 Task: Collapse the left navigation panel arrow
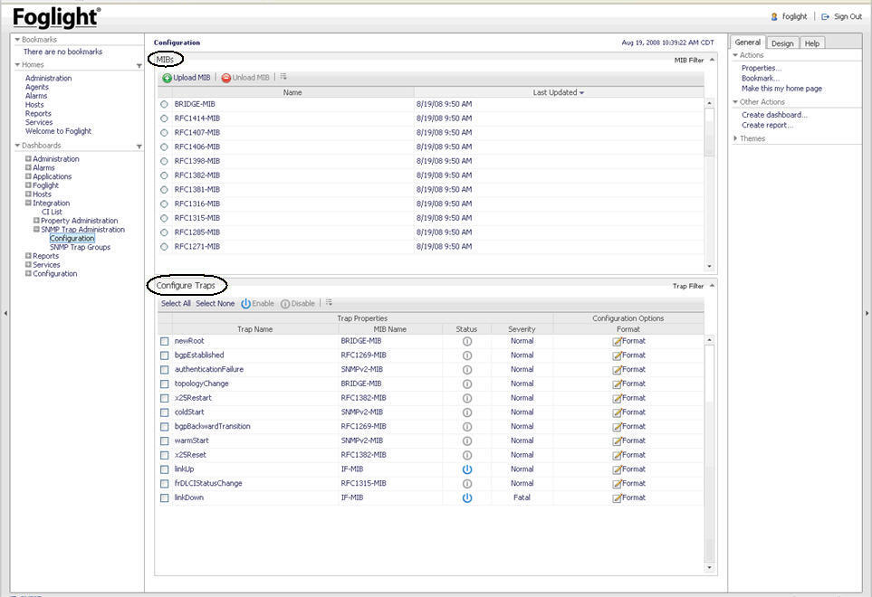click(x=5, y=313)
